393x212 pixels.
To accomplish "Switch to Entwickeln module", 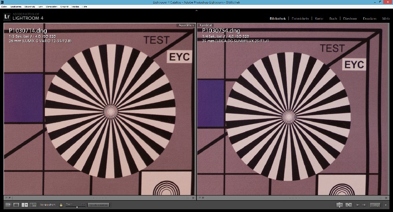I will pos(300,18).
